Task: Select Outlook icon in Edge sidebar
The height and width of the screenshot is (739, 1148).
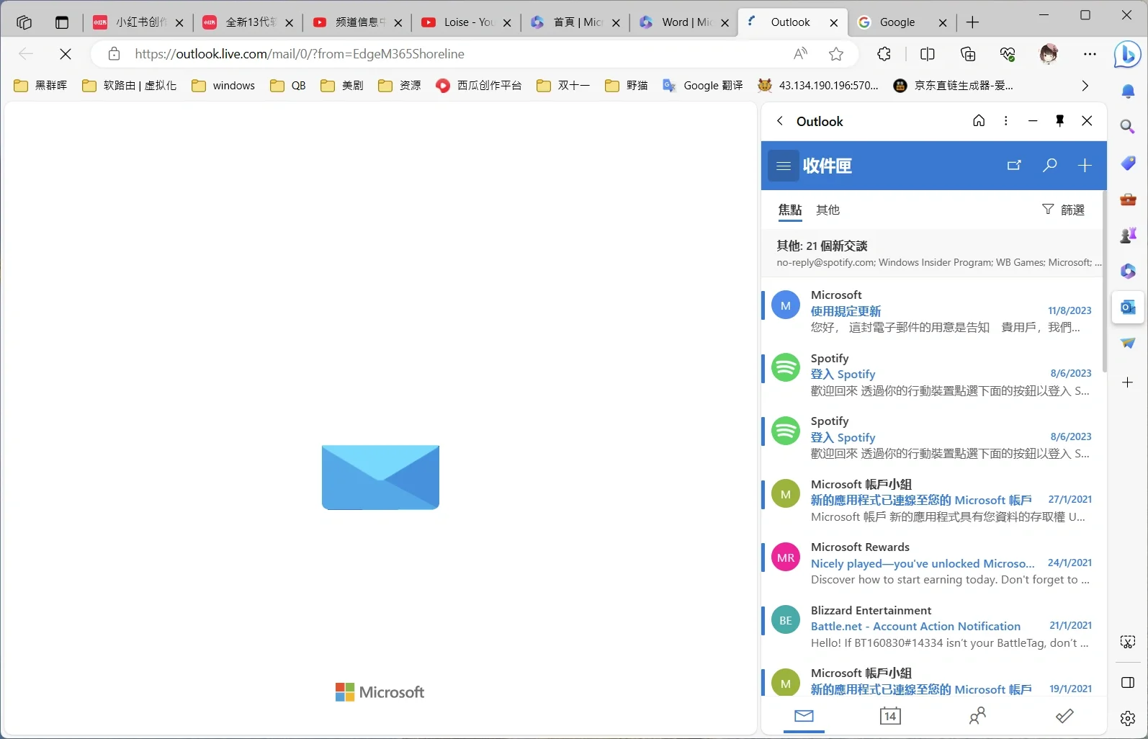Action: [1128, 308]
